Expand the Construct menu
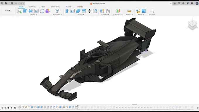The image size is (199, 112). [118, 15]
